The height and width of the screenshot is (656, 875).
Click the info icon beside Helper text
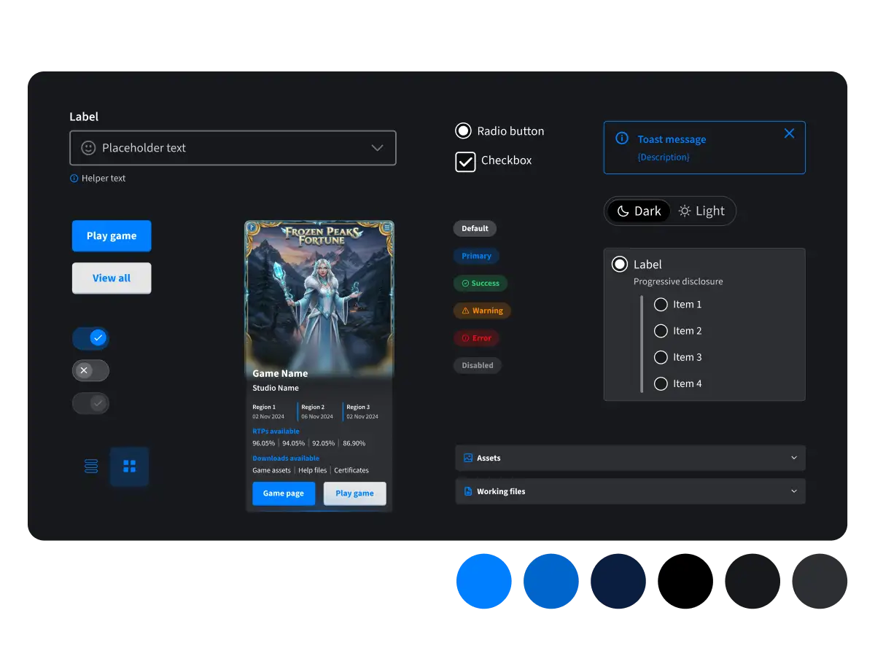coord(74,179)
